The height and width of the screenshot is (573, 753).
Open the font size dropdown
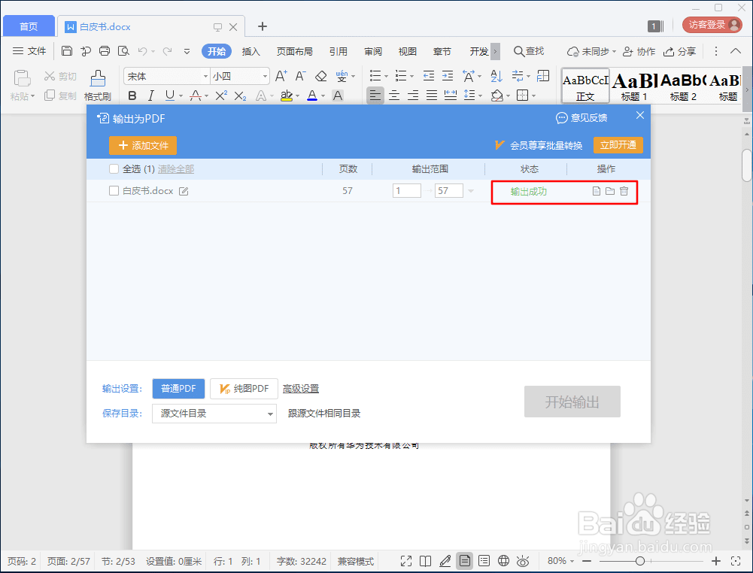[264, 76]
